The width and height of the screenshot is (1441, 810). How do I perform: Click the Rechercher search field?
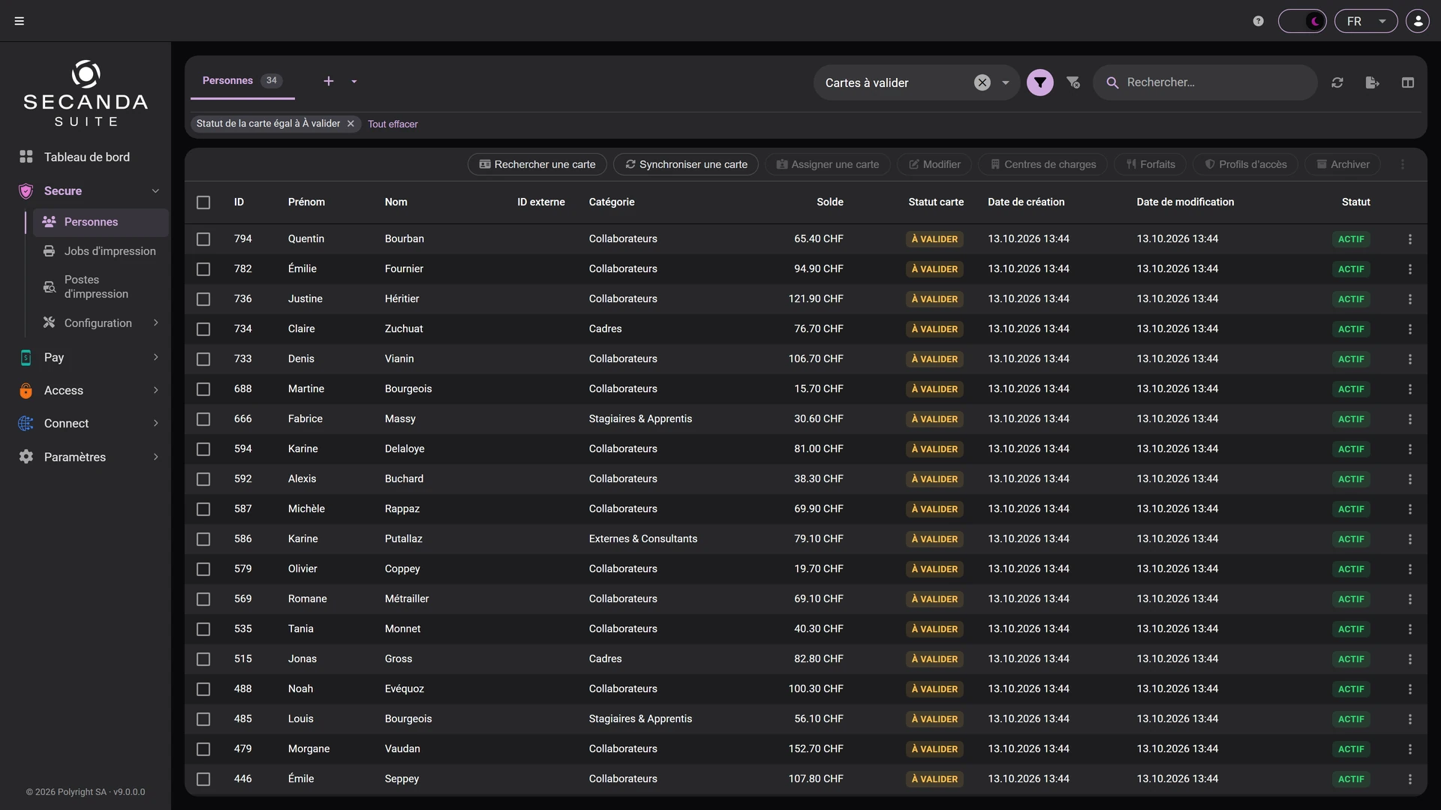click(x=1205, y=82)
